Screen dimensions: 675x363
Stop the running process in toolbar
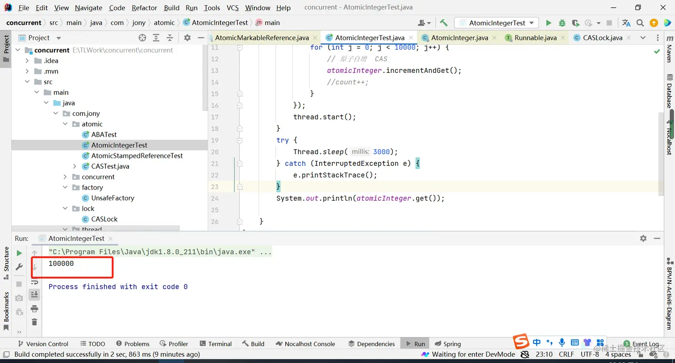[609, 23]
